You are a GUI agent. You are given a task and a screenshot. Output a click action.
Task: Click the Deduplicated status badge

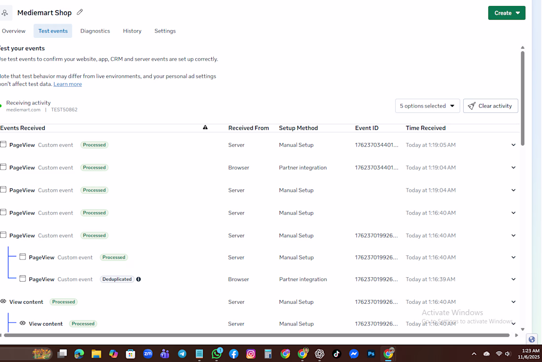click(117, 279)
